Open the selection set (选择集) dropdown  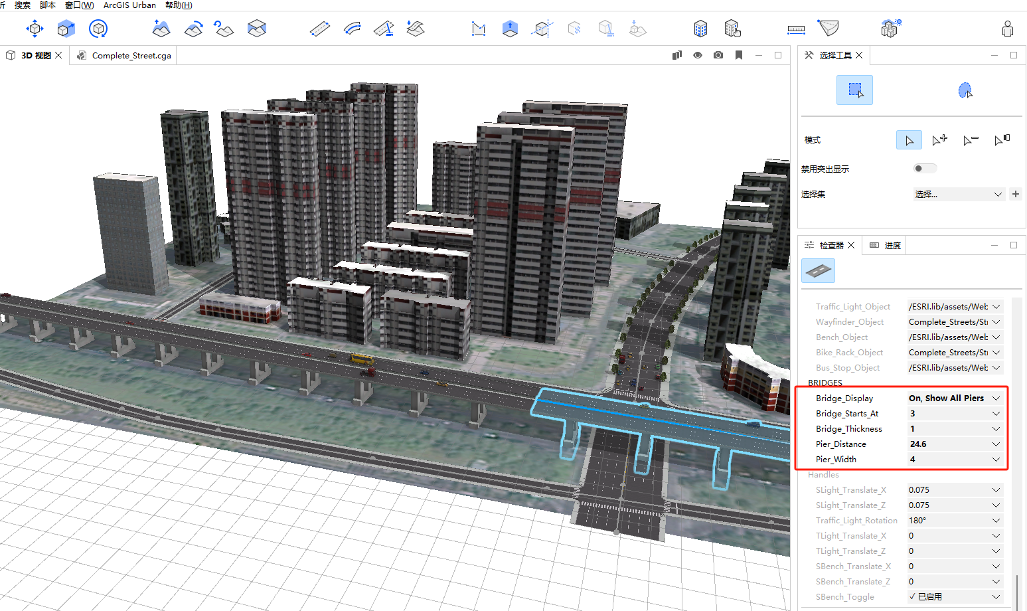[958, 195]
